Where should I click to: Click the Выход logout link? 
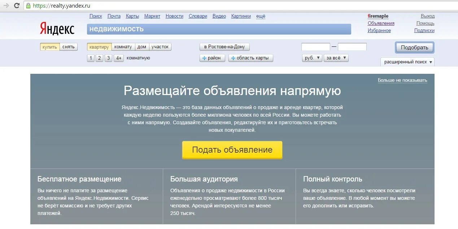coord(428,16)
